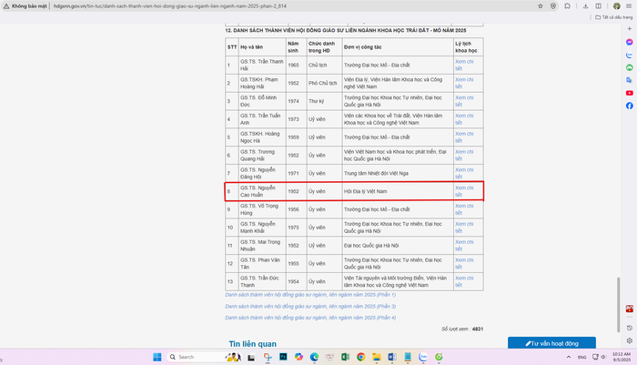The width and height of the screenshot is (637, 365).
Task: Open the red news icon in sidebar
Action: point(630,309)
